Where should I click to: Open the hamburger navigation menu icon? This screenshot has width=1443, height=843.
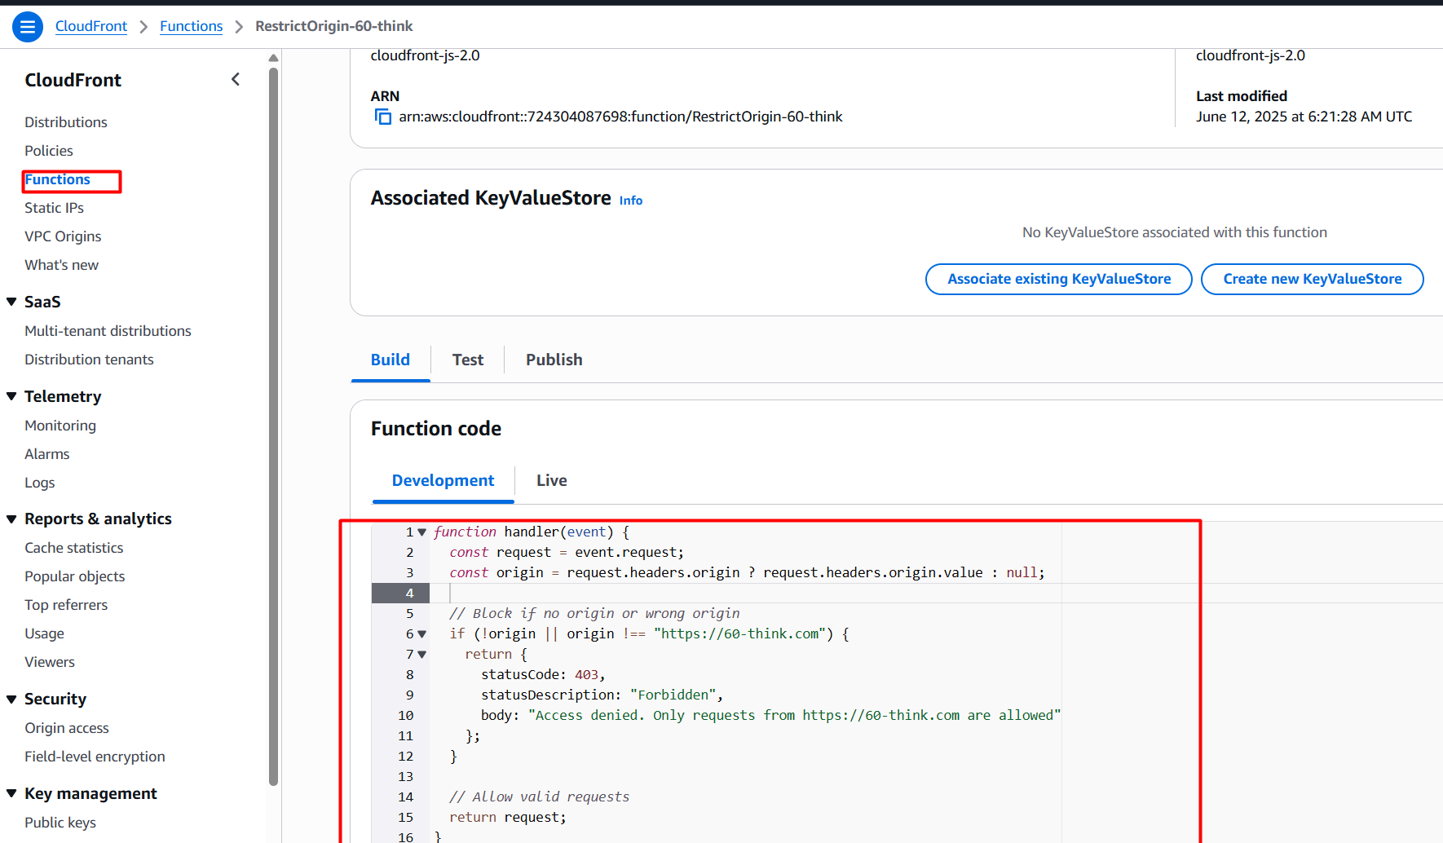(28, 27)
